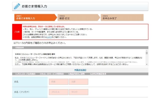
Task: Click the 氏名（フリガナ） row label
Action: [22, 92]
